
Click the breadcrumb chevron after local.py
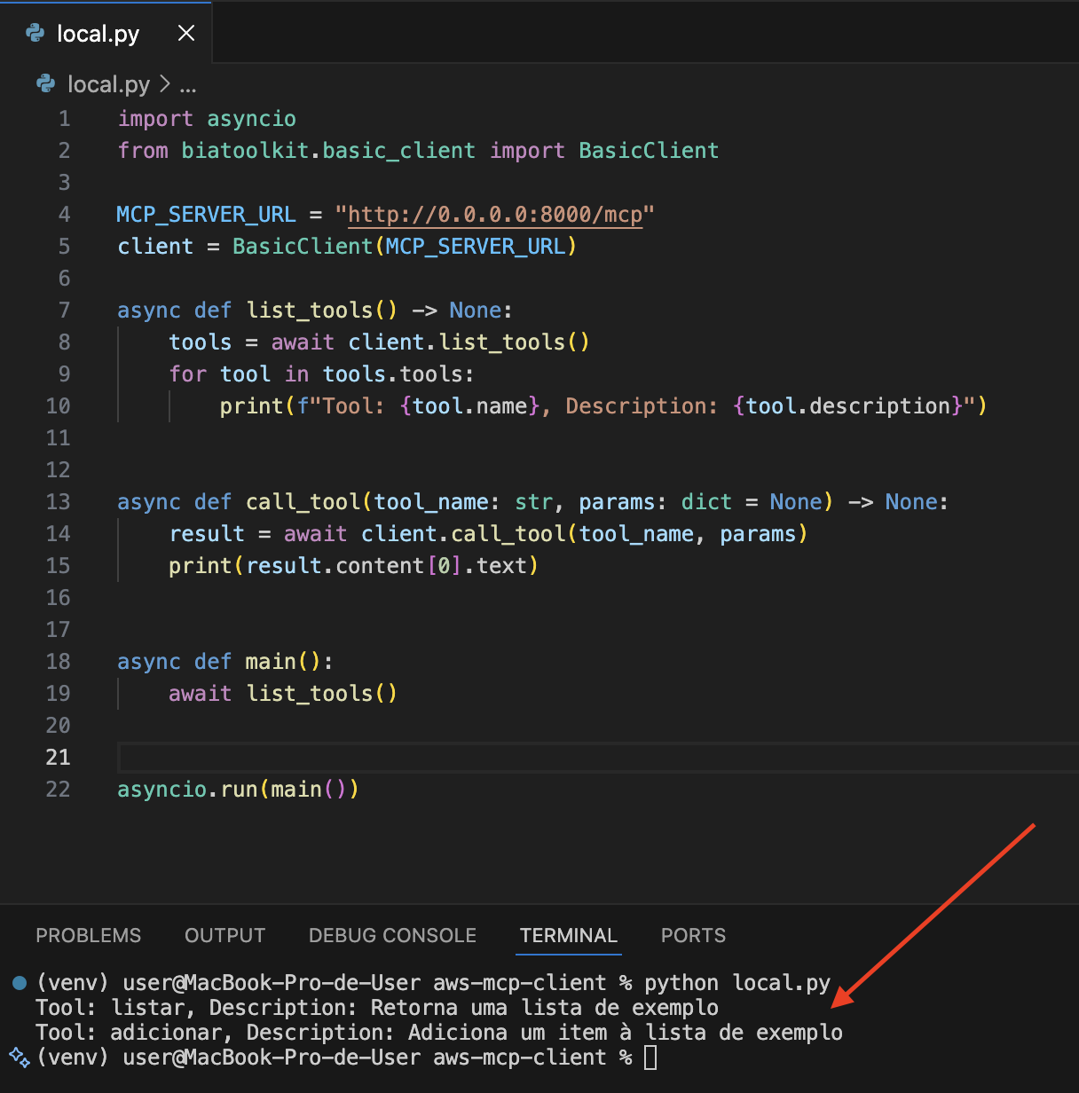click(164, 84)
